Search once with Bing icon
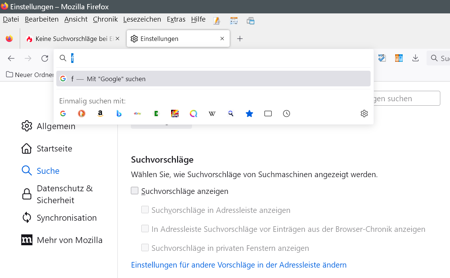This screenshot has width=450, height=278. click(x=119, y=114)
